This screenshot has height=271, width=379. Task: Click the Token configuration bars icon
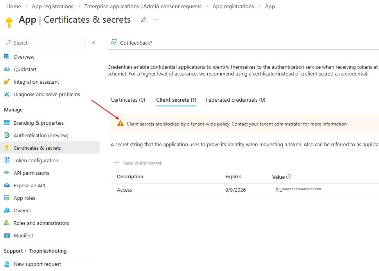point(7,160)
